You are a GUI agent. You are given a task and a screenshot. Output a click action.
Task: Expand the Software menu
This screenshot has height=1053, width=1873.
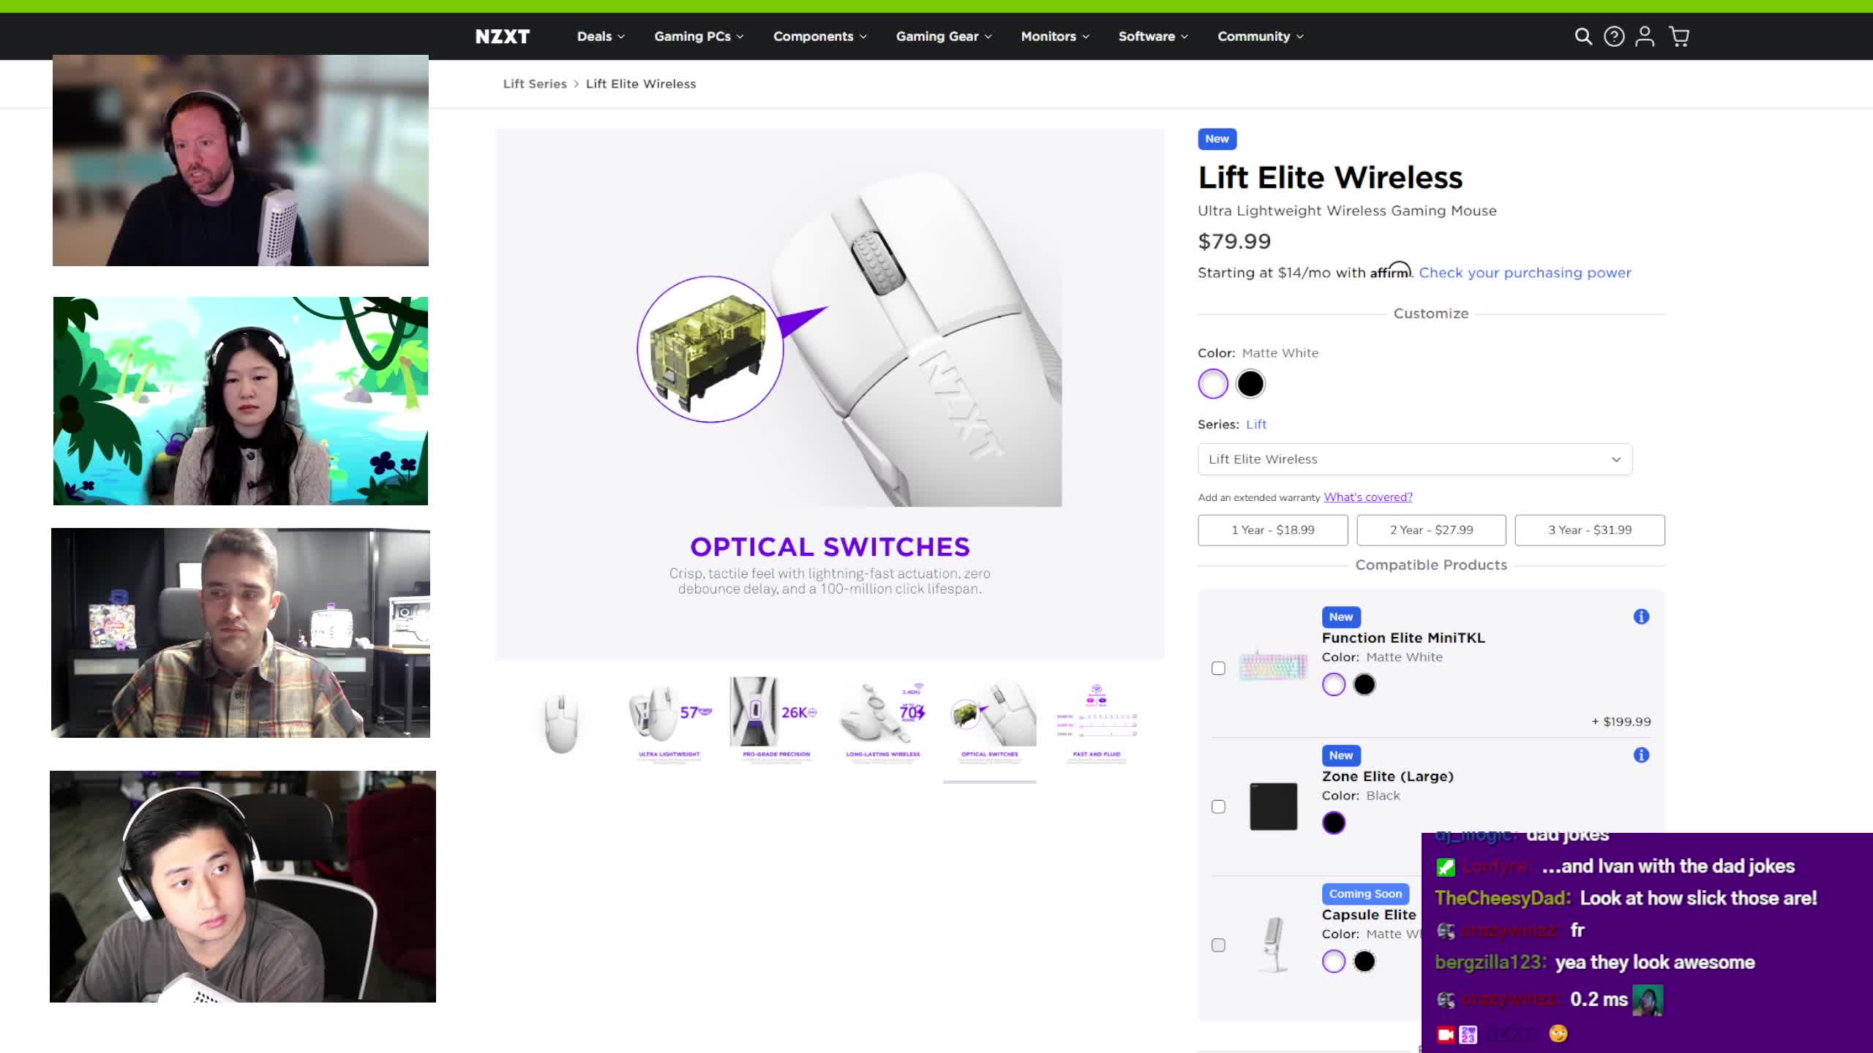click(1153, 37)
